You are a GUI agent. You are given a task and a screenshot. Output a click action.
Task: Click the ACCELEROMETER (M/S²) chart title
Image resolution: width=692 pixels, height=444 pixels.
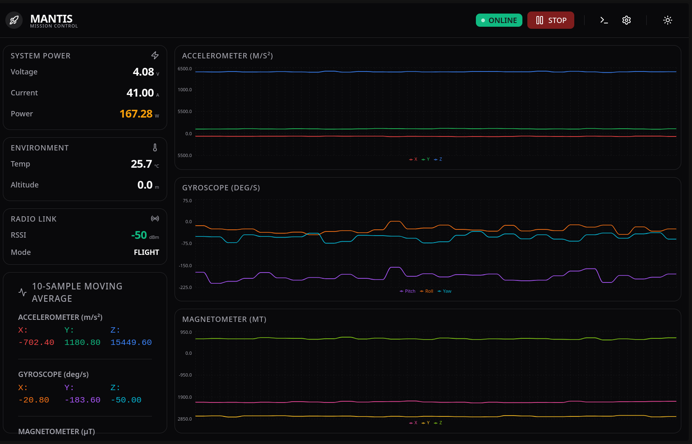coord(228,55)
